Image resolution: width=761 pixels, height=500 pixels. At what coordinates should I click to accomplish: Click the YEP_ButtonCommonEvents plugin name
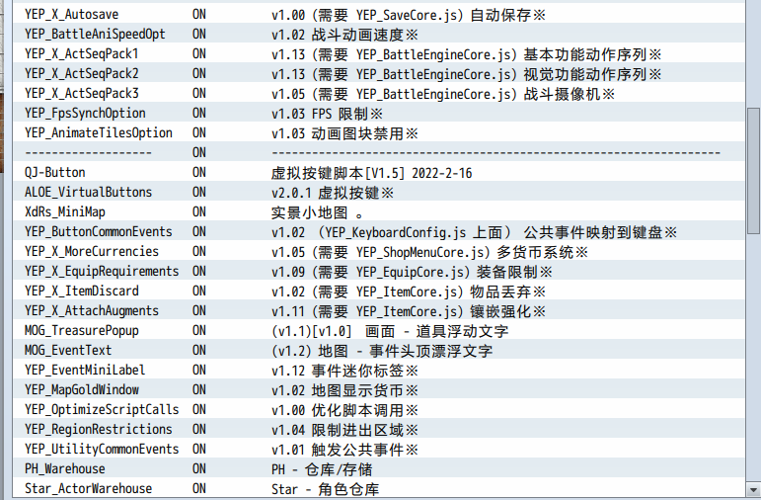point(99,232)
